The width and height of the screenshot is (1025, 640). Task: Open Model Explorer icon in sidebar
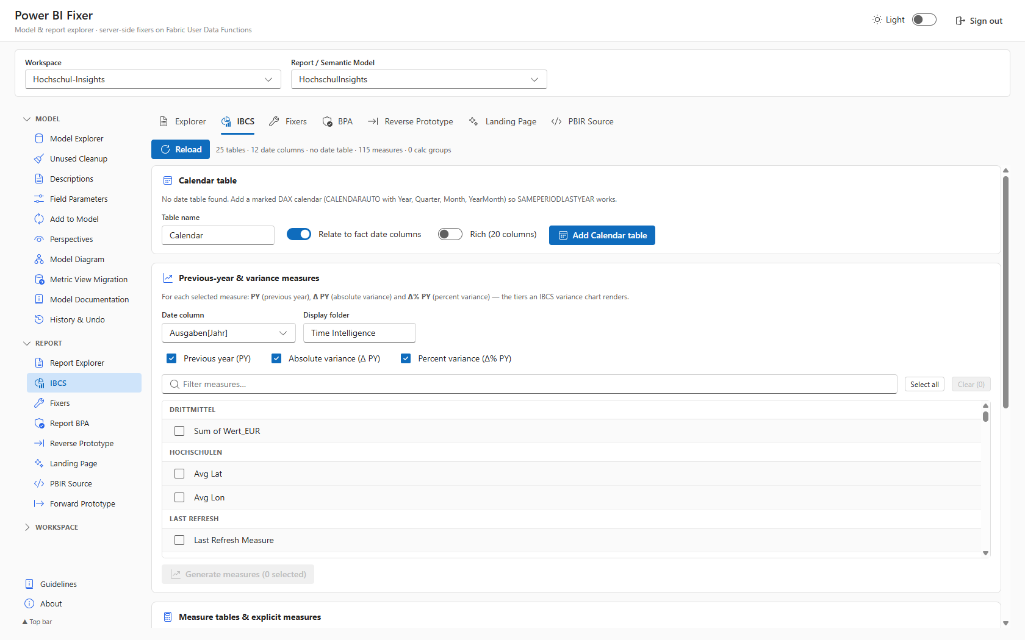[x=39, y=138]
